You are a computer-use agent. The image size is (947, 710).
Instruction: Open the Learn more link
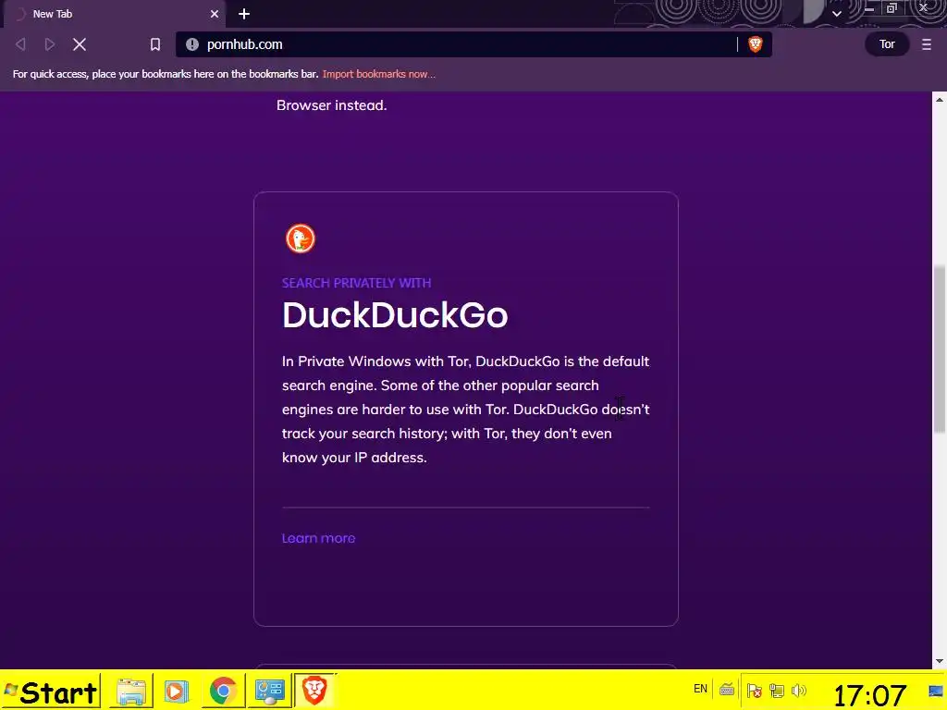coord(318,538)
